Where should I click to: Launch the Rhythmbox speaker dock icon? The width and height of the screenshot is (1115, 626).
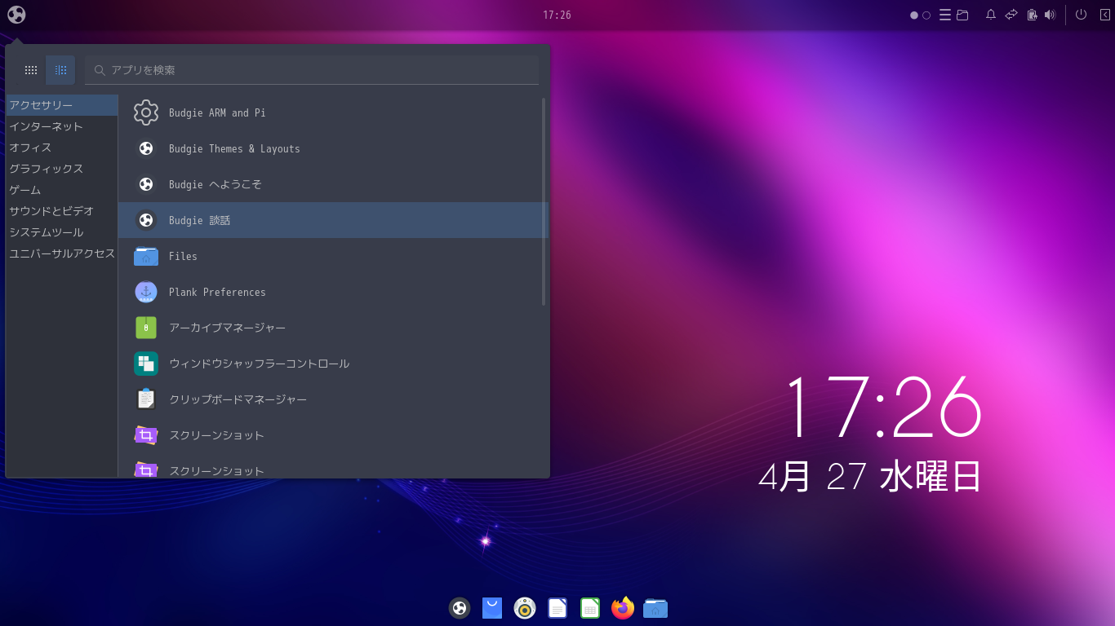pyautogui.click(x=525, y=608)
